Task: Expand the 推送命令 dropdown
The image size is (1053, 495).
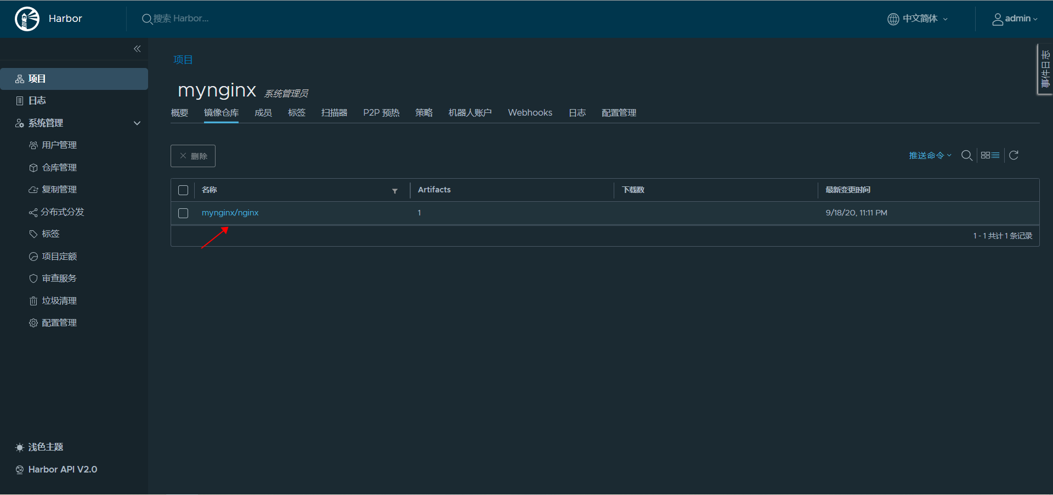Action: pyautogui.click(x=930, y=156)
